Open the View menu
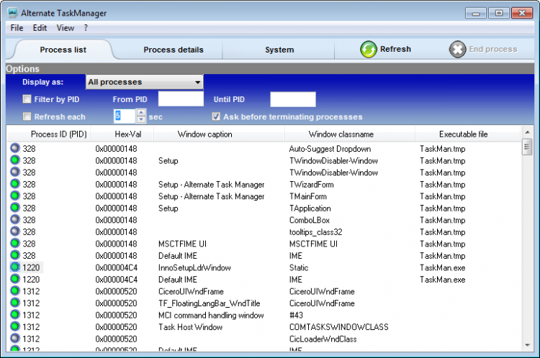 [65, 28]
